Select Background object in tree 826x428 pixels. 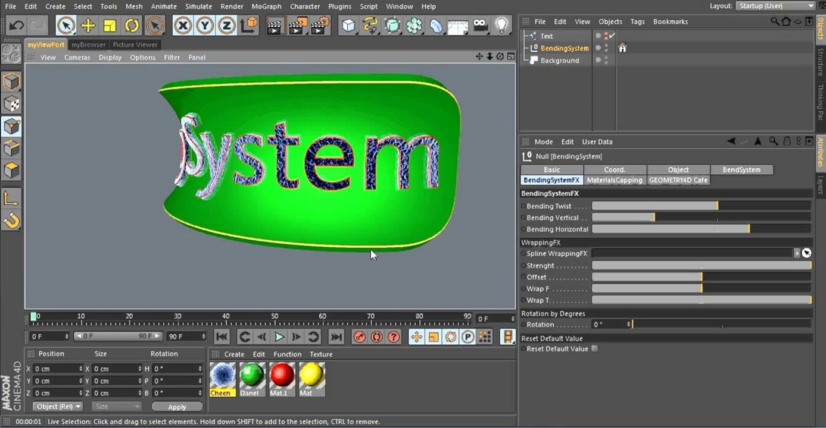pos(560,61)
